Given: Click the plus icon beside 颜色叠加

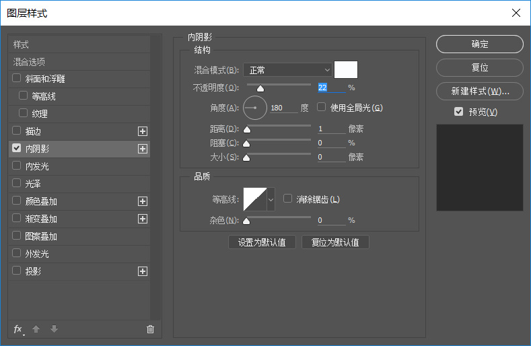Looking at the screenshot, I should pos(142,201).
